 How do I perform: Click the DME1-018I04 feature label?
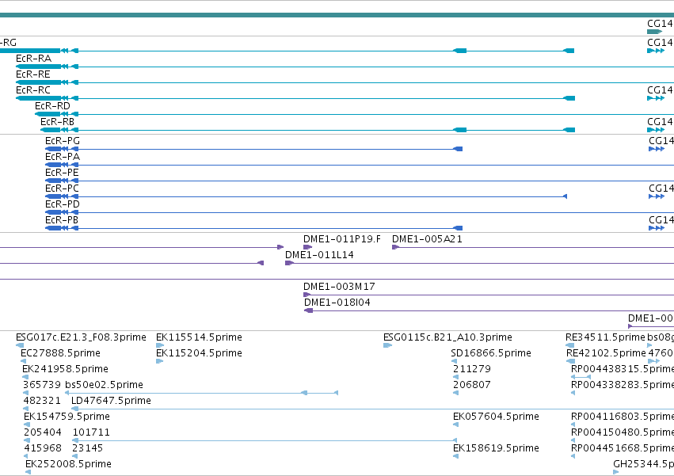337,303
